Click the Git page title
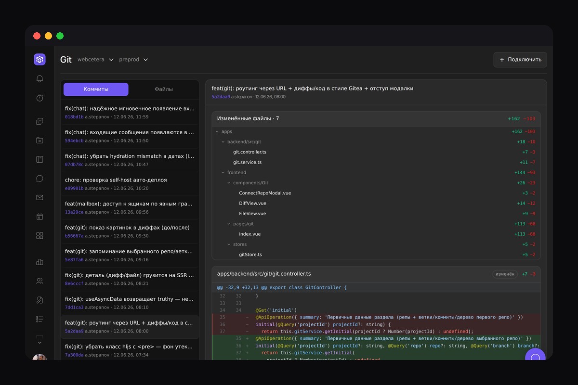This screenshot has height=385, width=578. [66, 60]
